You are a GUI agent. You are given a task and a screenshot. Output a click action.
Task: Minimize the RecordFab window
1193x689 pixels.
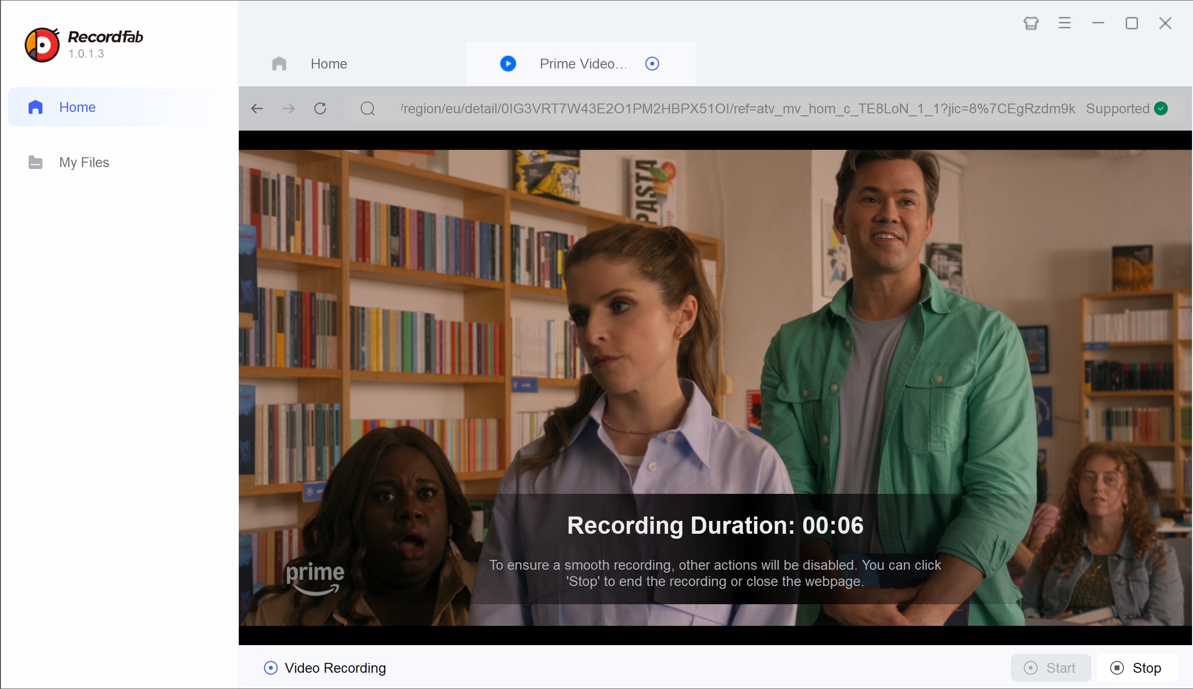pyautogui.click(x=1098, y=23)
